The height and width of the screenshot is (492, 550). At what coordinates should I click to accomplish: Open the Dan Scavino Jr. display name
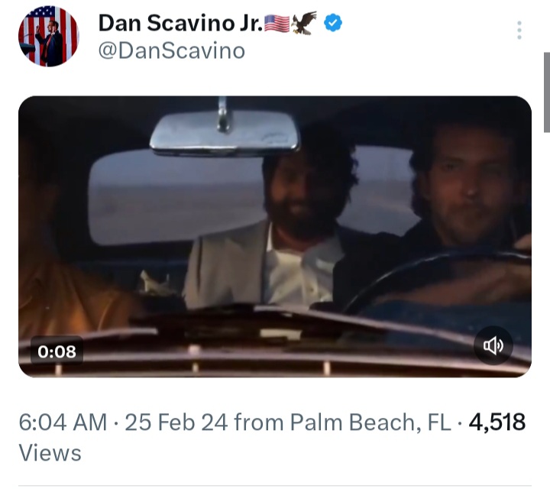click(180, 23)
